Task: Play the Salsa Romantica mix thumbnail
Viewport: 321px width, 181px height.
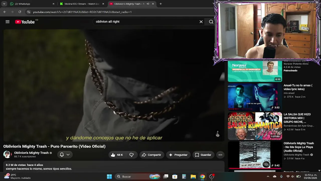Action: pos(255,126)
